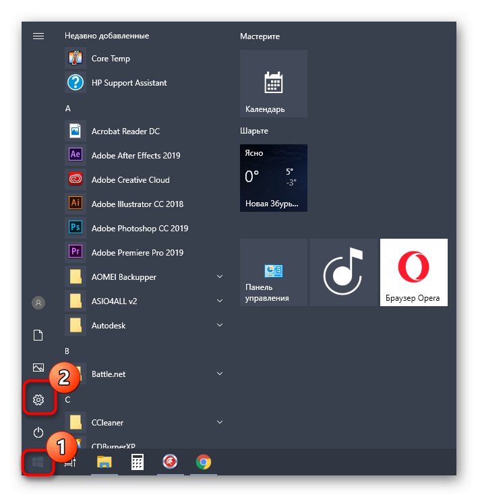Click the letter B section header
478x497 pixels.
tap(67, 351)
